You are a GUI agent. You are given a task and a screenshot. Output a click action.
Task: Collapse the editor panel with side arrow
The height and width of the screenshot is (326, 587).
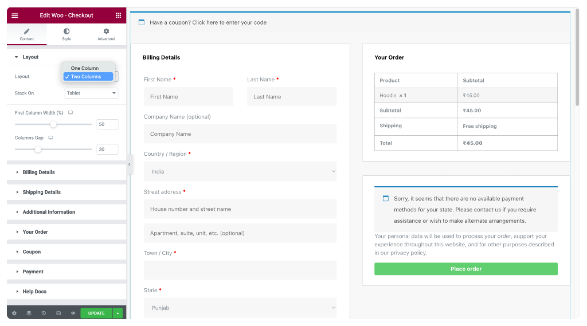point(129,164)
